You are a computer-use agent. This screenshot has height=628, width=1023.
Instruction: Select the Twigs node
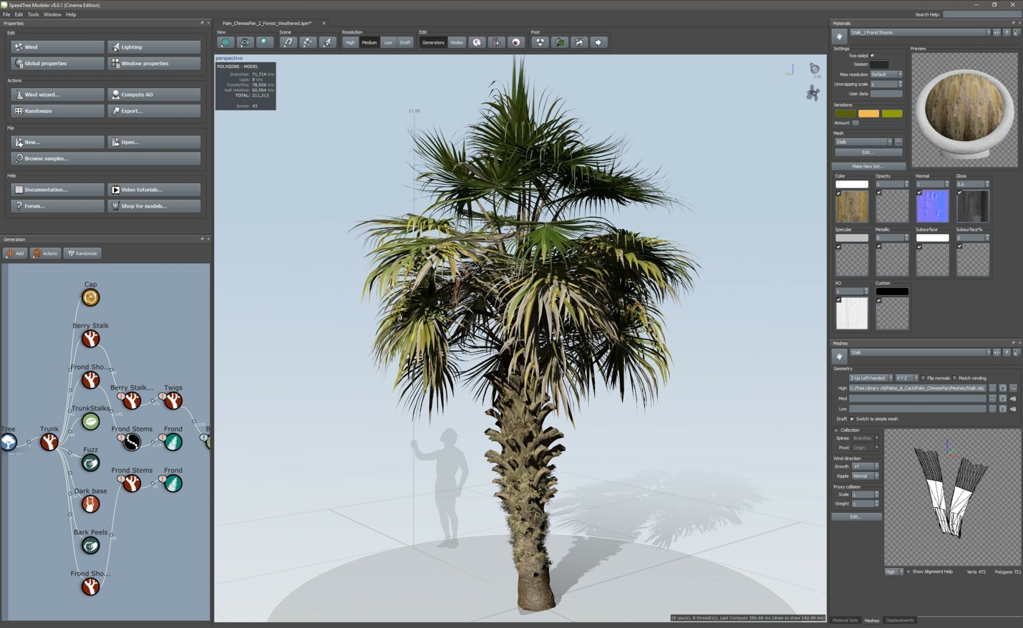click(173, 401)
